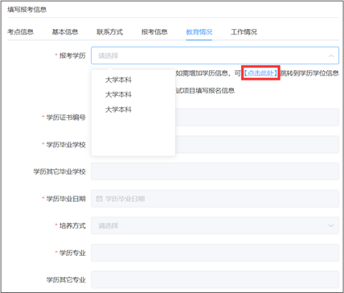Screen dimensions: 344x293
Task: Switch to the 基本信息 tab
Action: pos(65,32)
